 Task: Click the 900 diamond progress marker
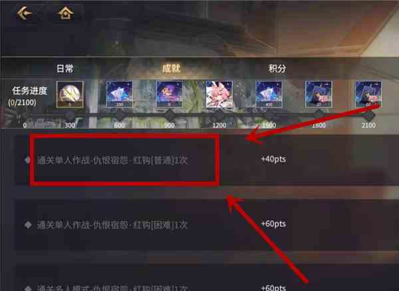(x=170, y=116)
